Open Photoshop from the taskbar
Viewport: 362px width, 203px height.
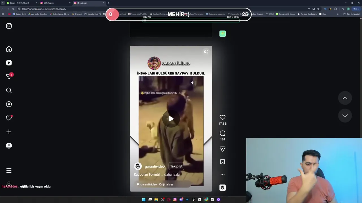point(187,200)
